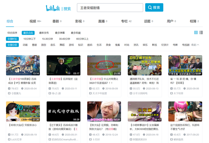Switch to list view layout icon

(x=201, y=32)
